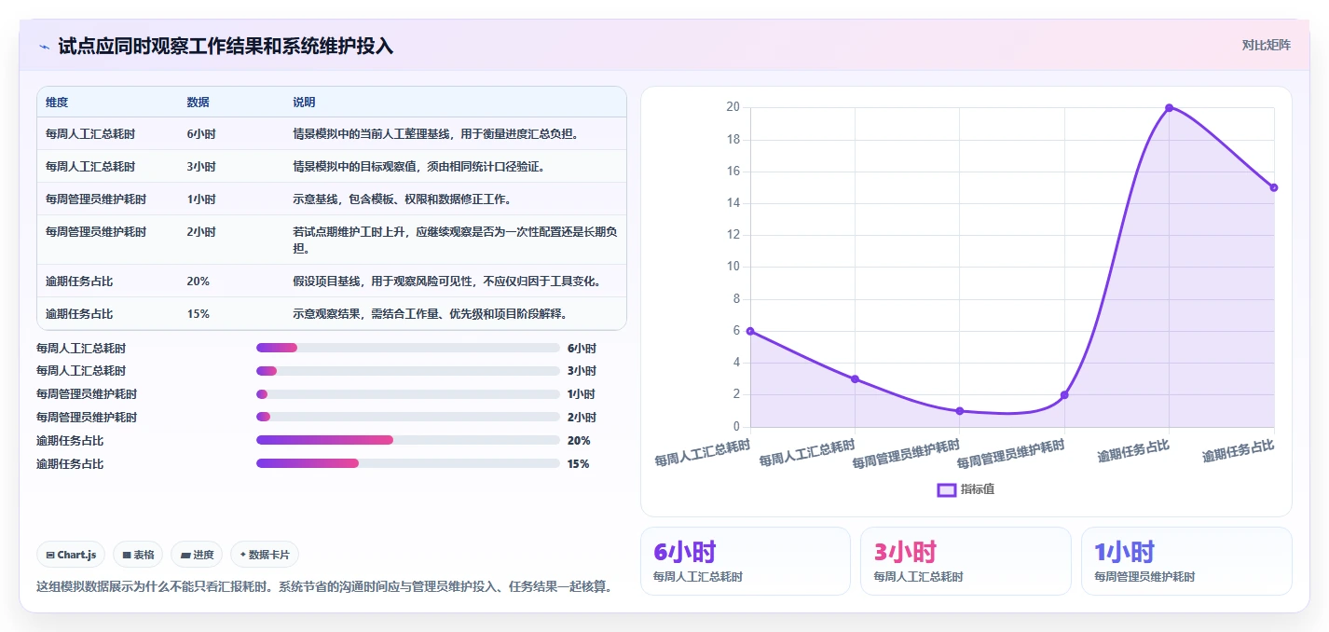Toggle the 指标值 legend item
Viewport: 1329px width, 632px height.
(x=966, y=489)
